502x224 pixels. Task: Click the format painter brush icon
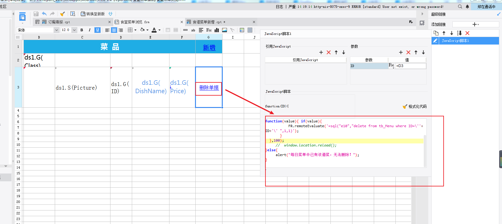click(62, 14)
